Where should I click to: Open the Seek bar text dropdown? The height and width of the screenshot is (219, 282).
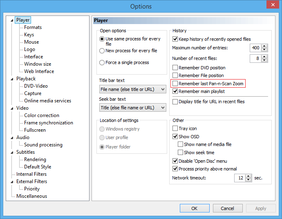tap(132, 108)
